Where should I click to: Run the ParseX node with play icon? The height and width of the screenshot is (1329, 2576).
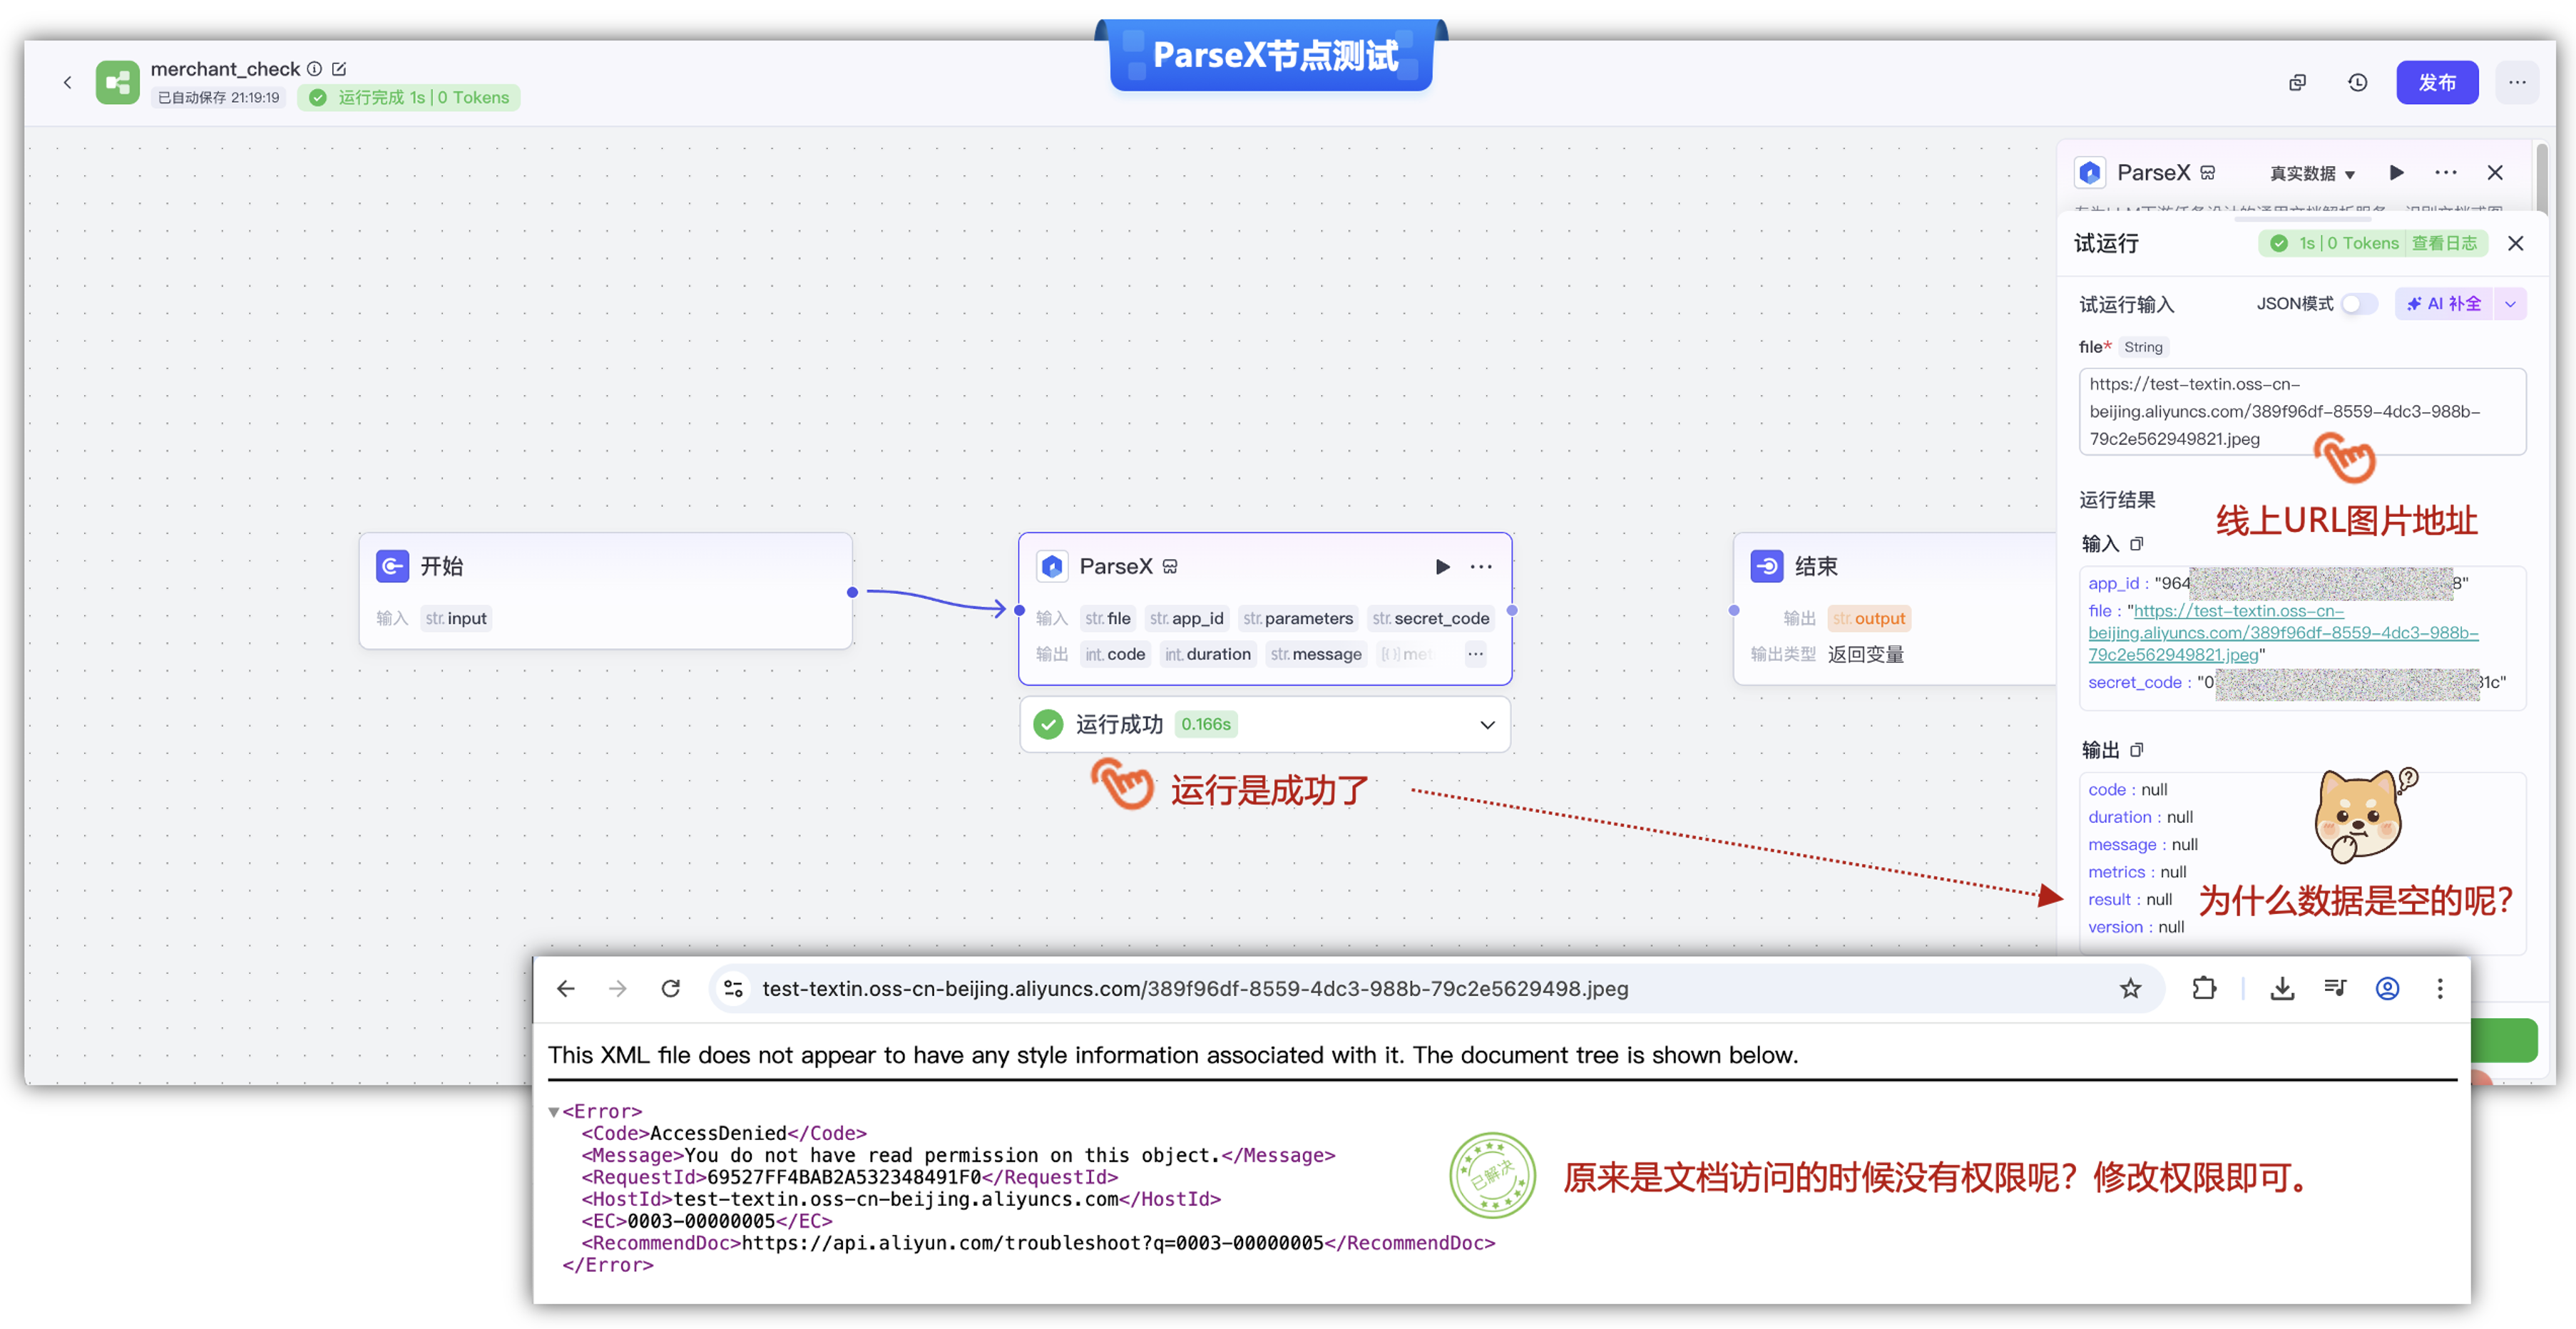pyautogui.click(x=1442, y=567)
